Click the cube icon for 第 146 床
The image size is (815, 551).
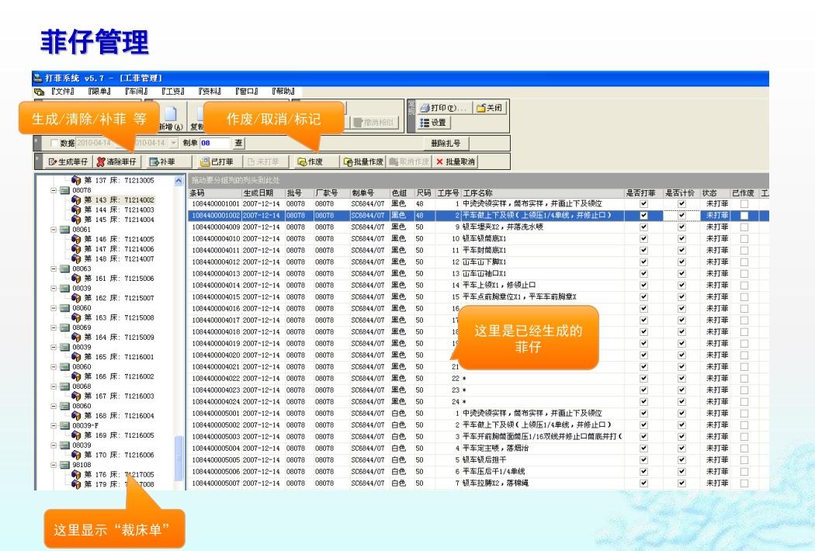click(x=76, y=239)
